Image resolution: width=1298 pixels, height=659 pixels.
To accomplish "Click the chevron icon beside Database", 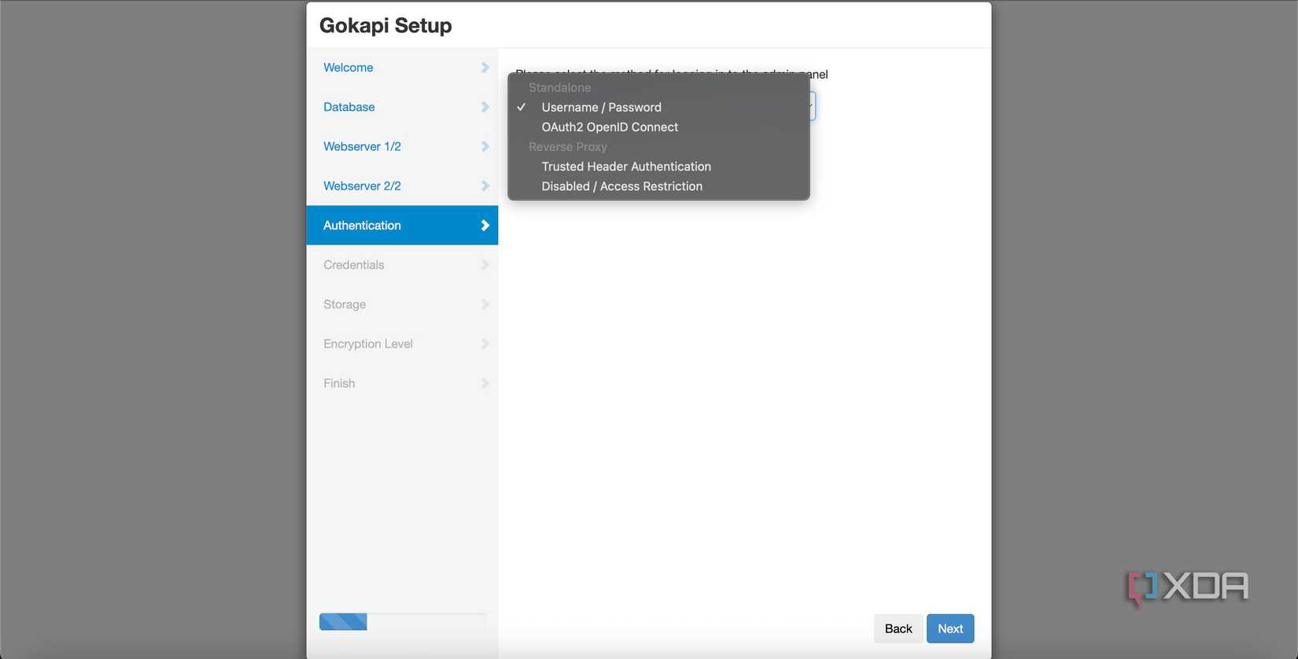I will tap(485, 107).
